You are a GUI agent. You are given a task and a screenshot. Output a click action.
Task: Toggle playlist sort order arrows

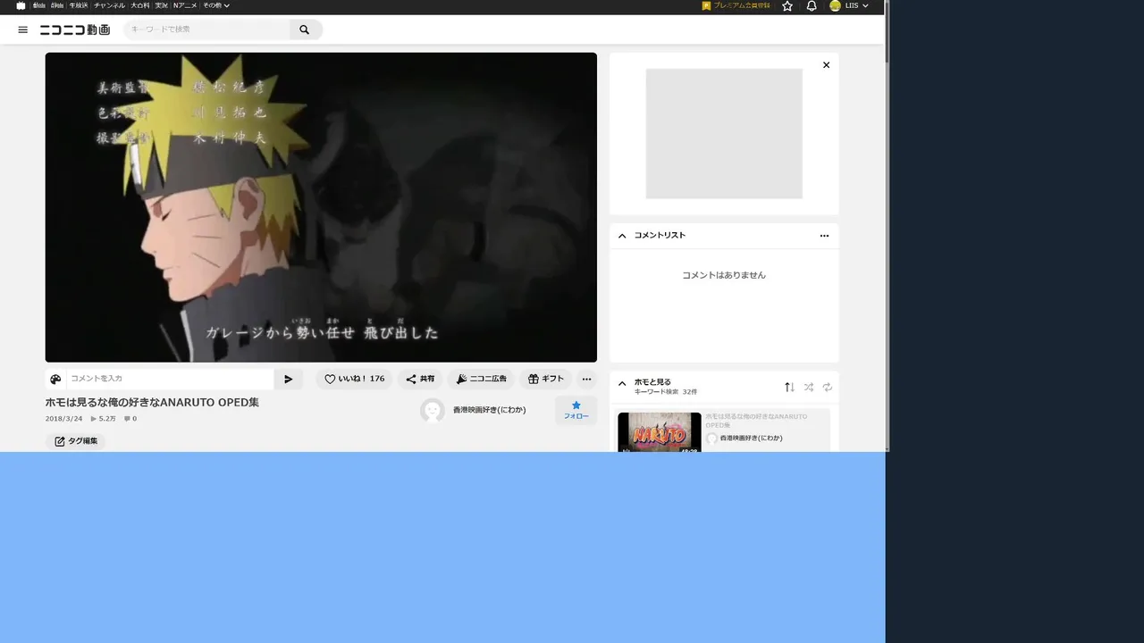789,387
